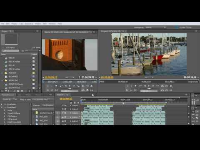Screen dimensions: 200x150
Task: Step forward one frame in Program monitor
Action: click(153, 86)
